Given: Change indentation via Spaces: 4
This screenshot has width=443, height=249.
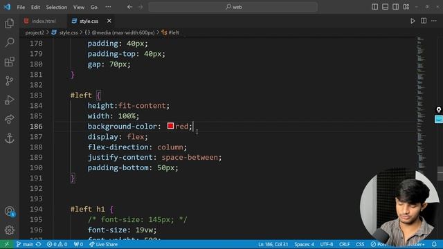Looking at the screenshot, I should pos(305,244).
